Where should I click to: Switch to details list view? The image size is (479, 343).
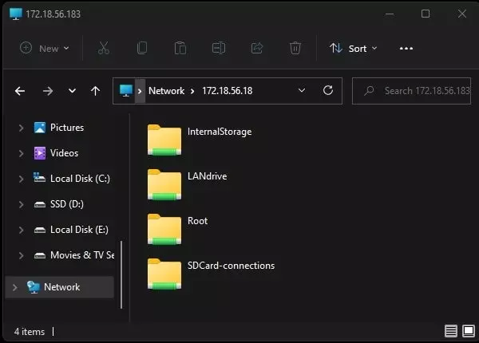pyautogui.click(x=451, y=331)
